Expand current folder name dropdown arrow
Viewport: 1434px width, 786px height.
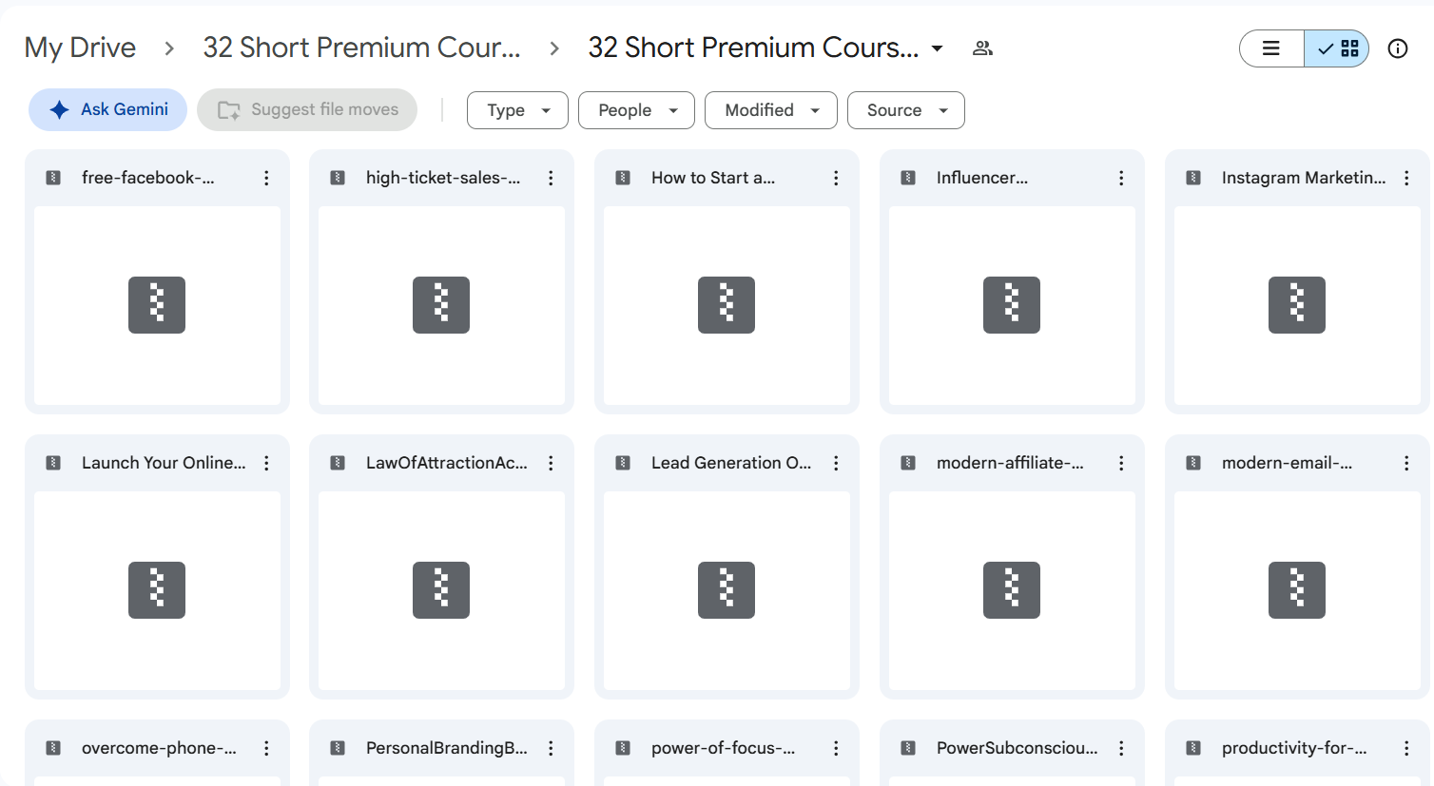938,48
